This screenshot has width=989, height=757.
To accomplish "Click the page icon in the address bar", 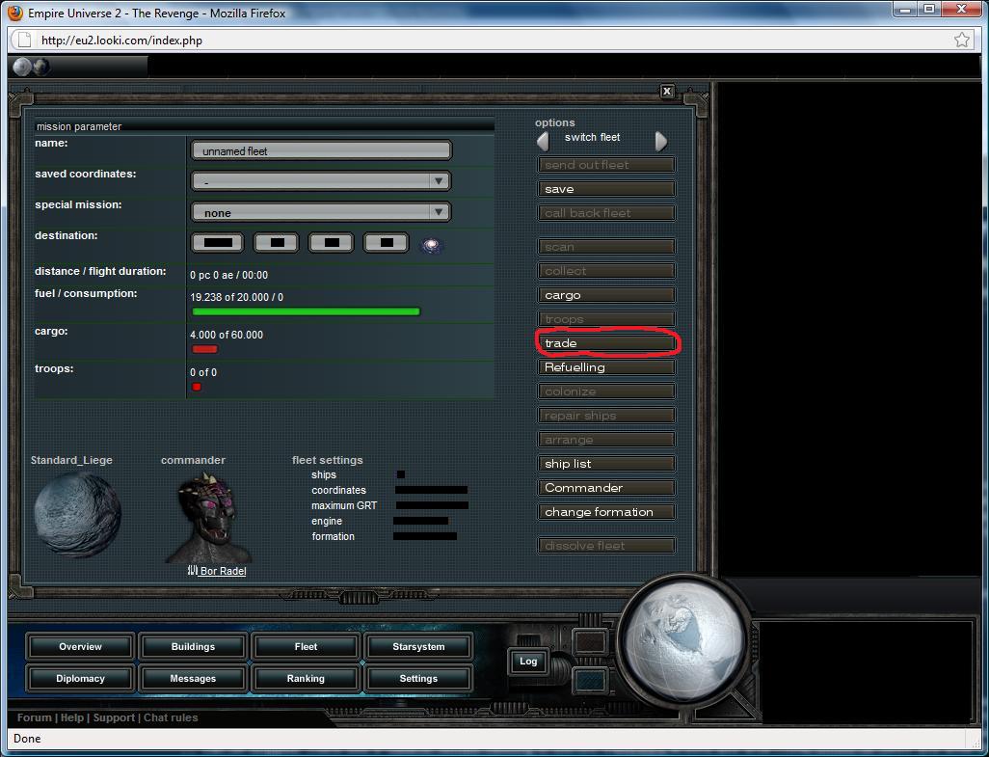I will point(25,40).
